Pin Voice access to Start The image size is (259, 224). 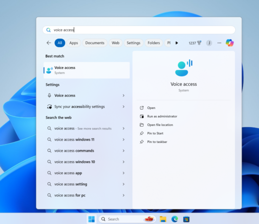coord(151,133)
